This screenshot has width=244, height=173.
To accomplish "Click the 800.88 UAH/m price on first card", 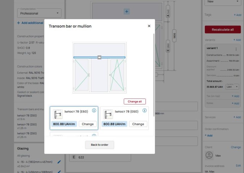I will click(64, 124).
